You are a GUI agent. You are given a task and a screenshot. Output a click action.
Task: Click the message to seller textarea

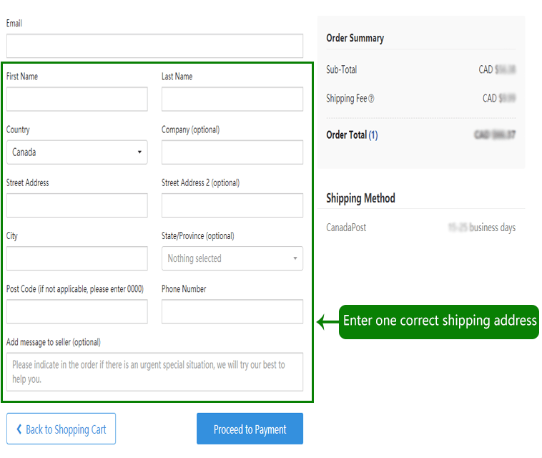pyautogui.click(x=154, y=371)
